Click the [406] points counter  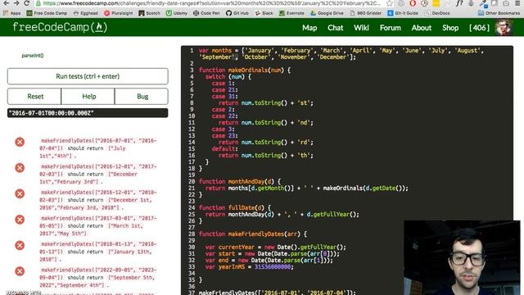[x=479, y=28]
